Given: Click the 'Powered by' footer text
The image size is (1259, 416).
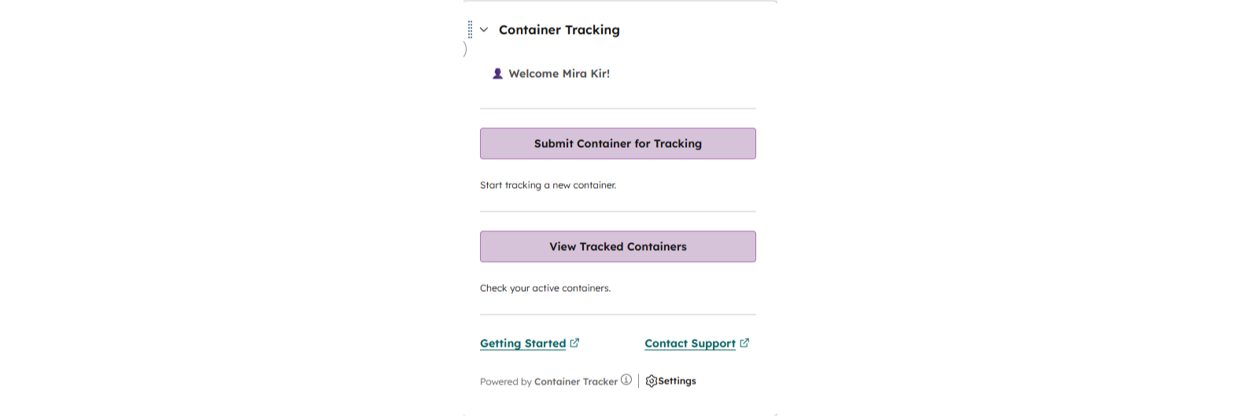Looking at the screenshot, I should pos(505,382).
